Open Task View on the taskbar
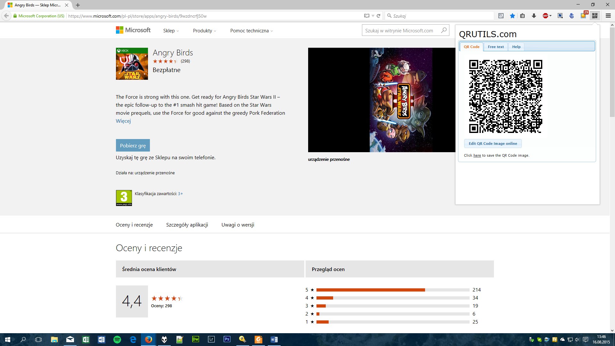Image resolution: width=615 pixels, height=346 pixels. coord(38,339)
